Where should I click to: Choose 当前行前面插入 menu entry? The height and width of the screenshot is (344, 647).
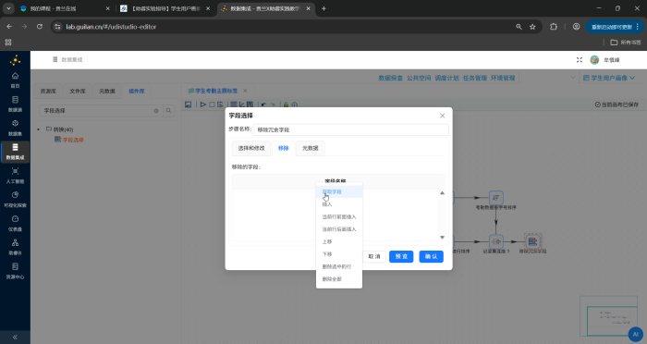pyautogui.click(x=339, y=216)
